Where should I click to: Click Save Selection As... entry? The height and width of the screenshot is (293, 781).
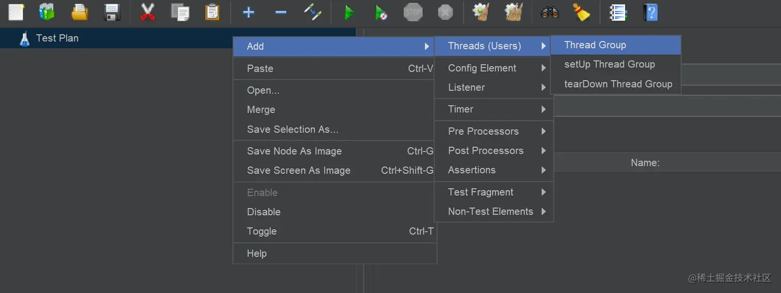[292, 130]
